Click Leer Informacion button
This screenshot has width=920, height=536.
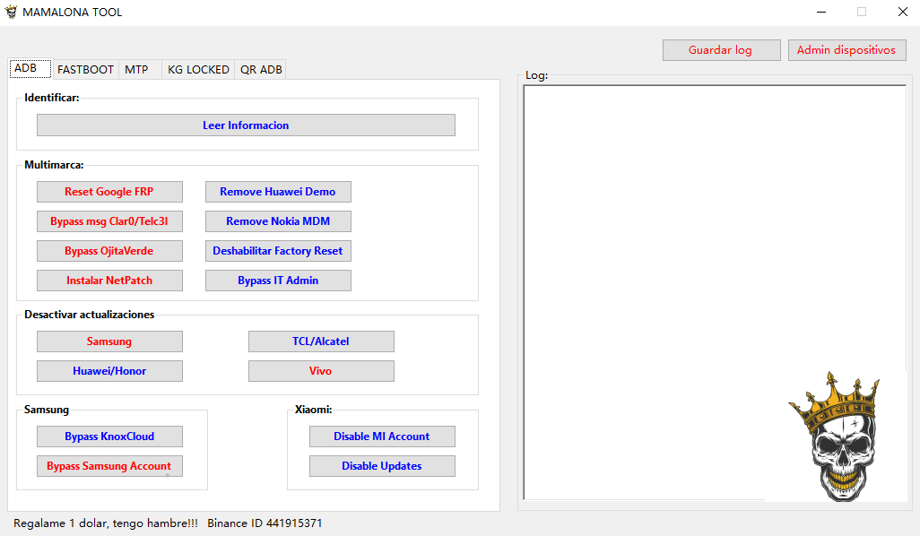pyautogui.click(x=246, y=125)
